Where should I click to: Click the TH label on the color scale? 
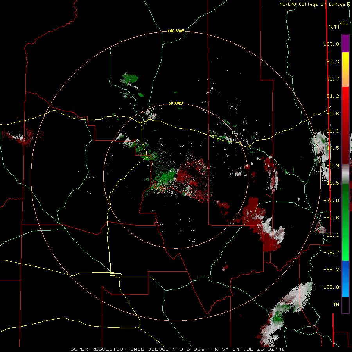(336, 304)
